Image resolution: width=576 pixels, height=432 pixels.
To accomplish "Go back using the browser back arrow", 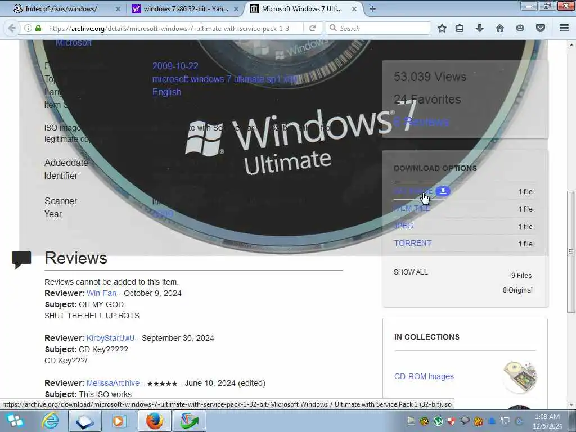I will 12,28.
